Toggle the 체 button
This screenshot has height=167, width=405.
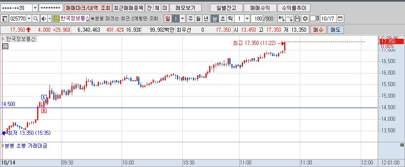coord(157,8)
